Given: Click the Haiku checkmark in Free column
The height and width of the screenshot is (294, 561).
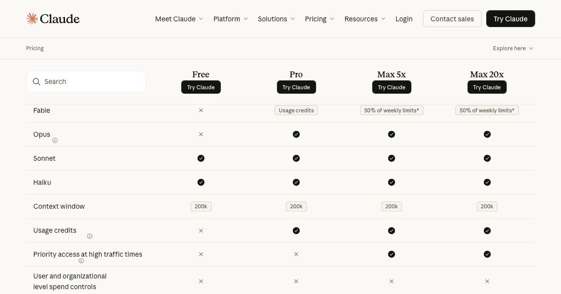Looking at the screenshot, I should 201,182.
